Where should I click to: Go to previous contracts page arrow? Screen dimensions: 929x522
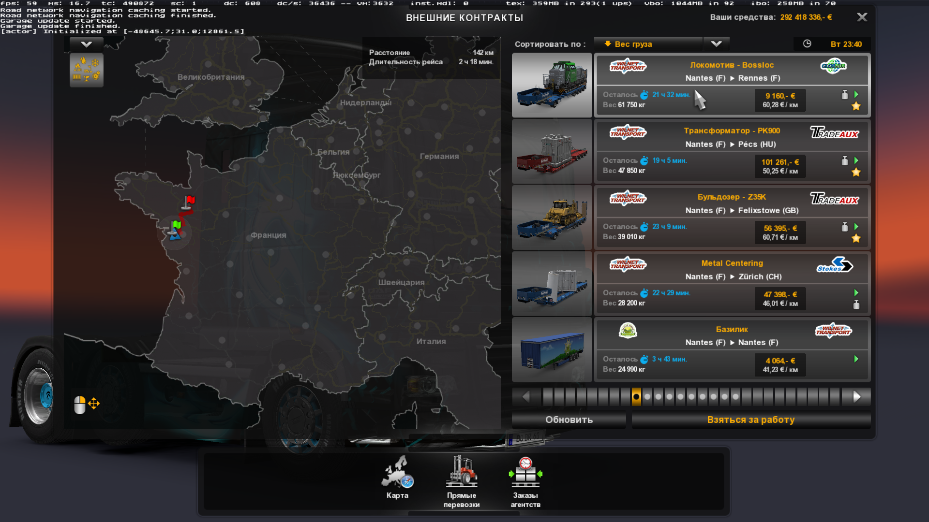[526, 397]
